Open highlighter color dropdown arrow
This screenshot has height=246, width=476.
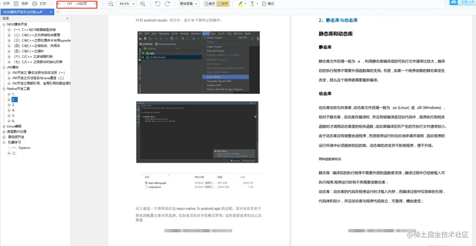point(245,3)
